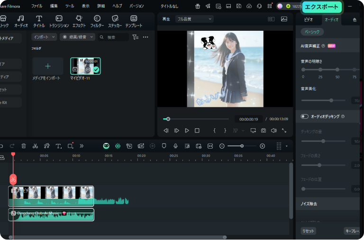Click the fullscreen expand icon in preview
Viewport: 364px width, 240px height.
tap(284, 131)
